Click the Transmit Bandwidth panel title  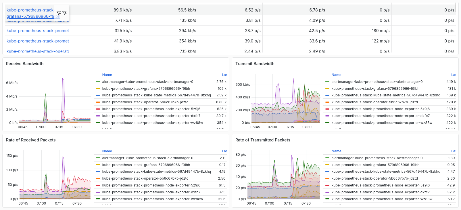255,64
